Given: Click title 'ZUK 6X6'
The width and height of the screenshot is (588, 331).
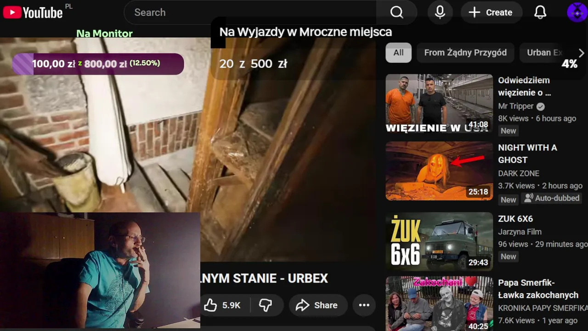Looking at the screenshot, I should click(x=515, y=219).
